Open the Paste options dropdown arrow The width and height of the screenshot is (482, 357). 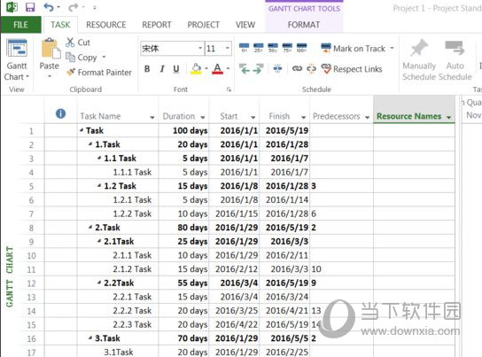click(x=50, y=75)
